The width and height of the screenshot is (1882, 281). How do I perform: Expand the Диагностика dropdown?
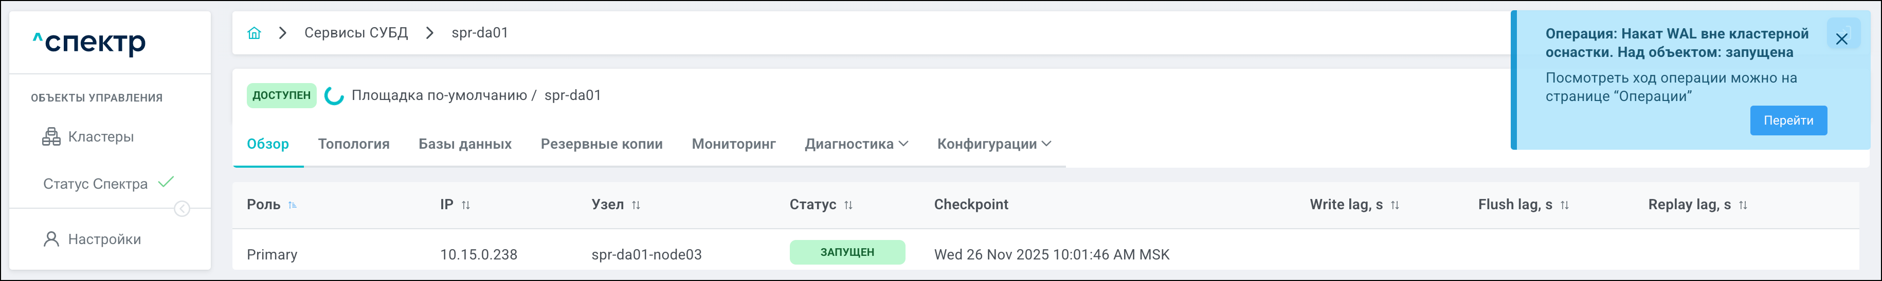pos(856,144)
